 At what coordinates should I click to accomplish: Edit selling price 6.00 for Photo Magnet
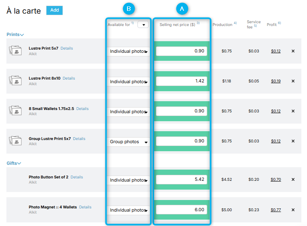pyautogui.click(x=182, y=210)
